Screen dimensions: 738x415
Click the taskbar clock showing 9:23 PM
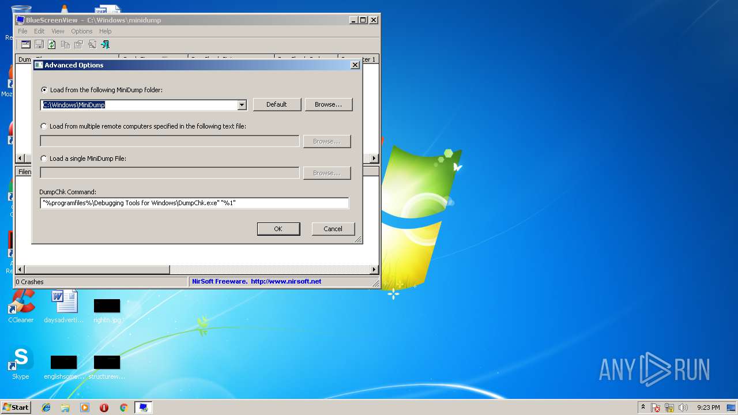click(708, 408)
